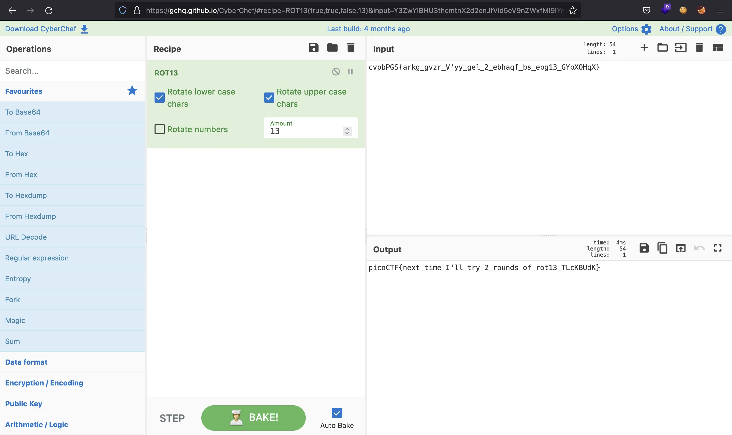Image resolution: width=732 pixels, height=435 pixels.
Task: Load a recipe with the folder icon
Action: 332,48
